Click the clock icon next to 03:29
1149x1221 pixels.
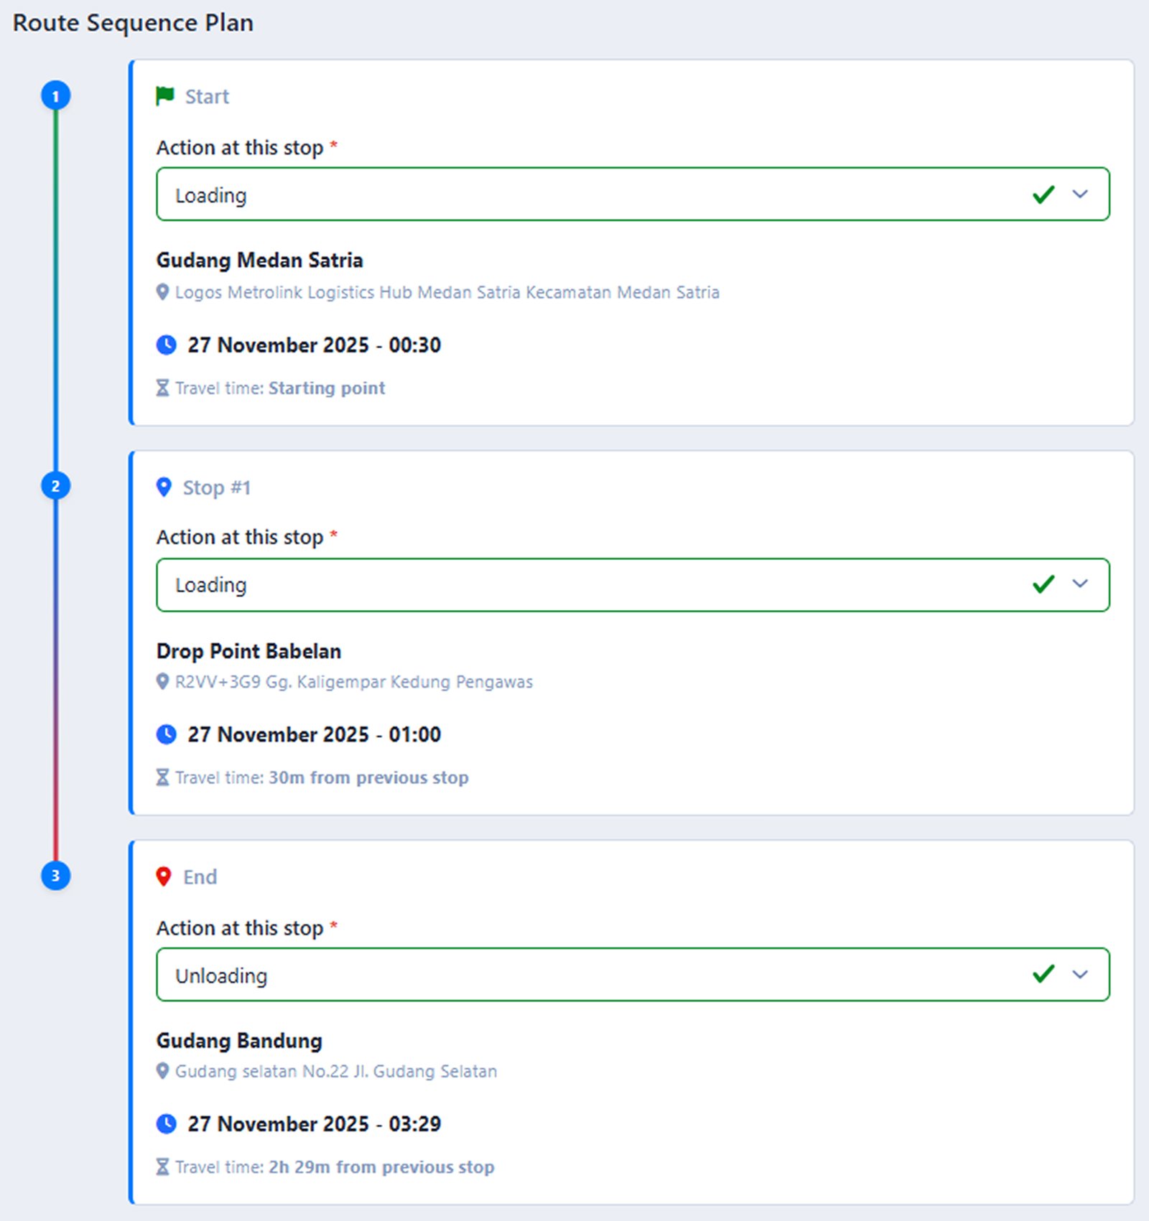pyautogui.click(x=167, y=1123)
